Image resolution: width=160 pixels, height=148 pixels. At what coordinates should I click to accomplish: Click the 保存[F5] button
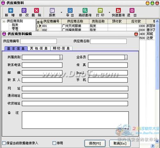[95, 144]
